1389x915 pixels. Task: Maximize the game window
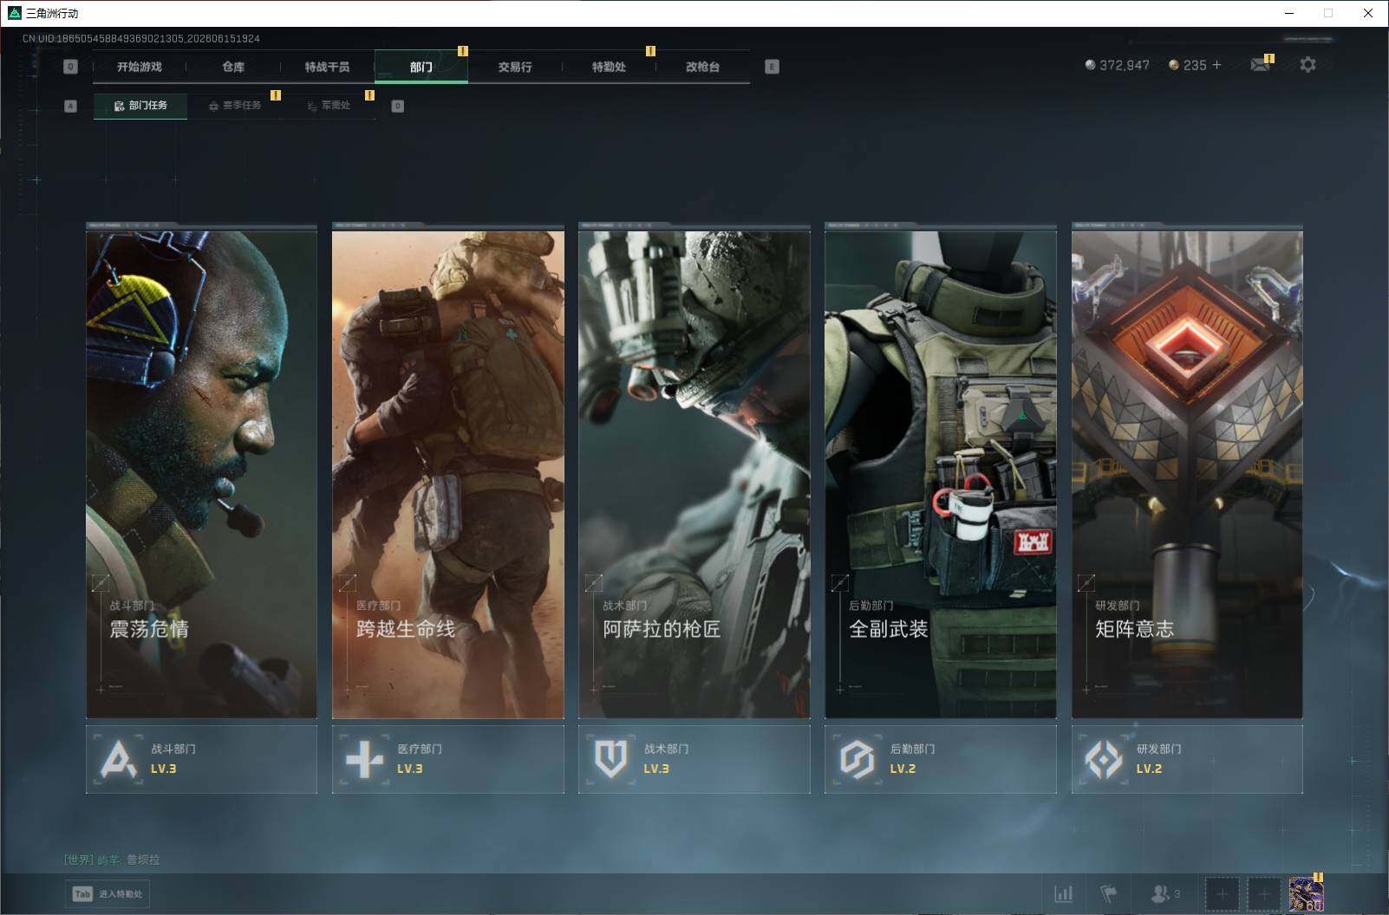point(1328,13)
